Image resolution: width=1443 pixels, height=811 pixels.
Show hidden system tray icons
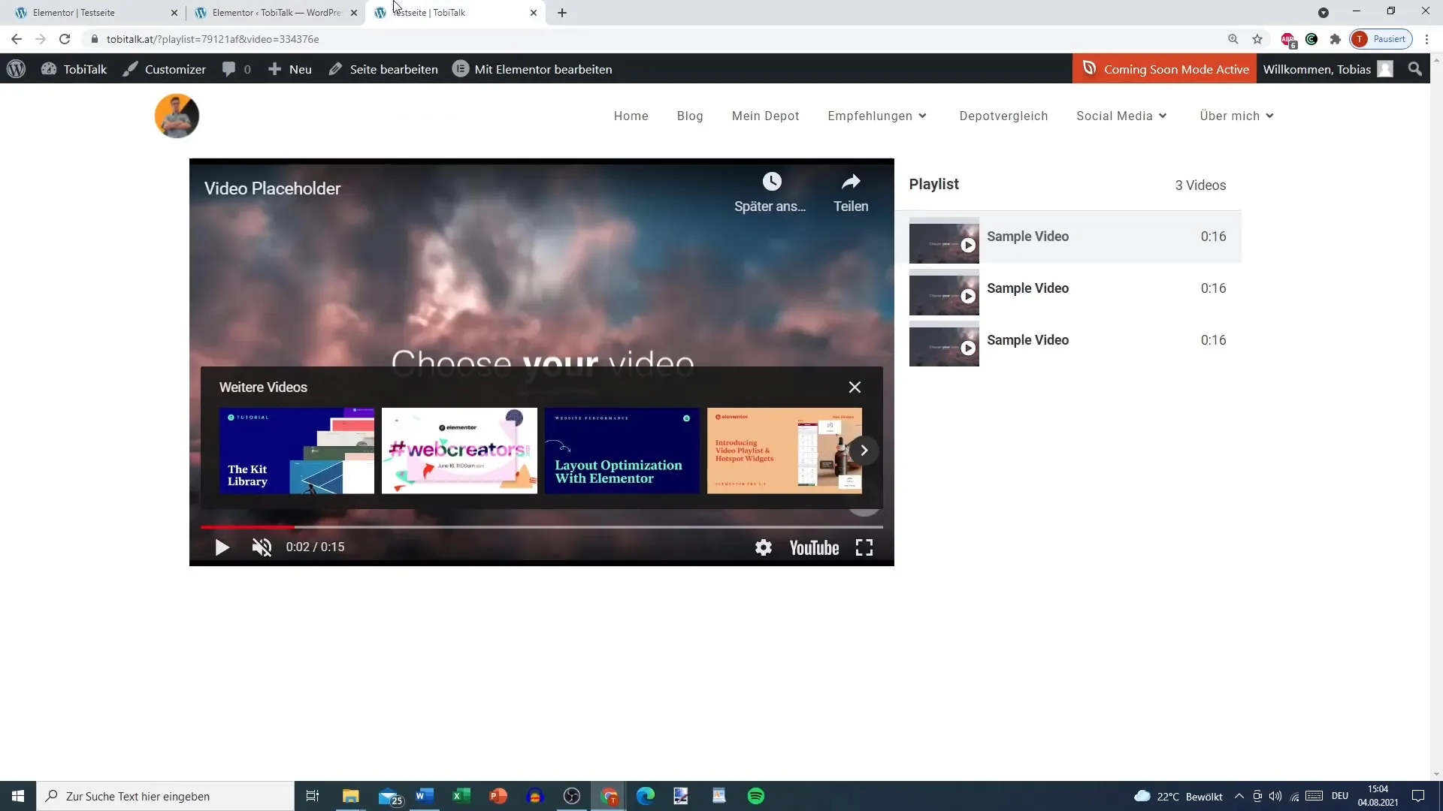(x=1239, y=796)
